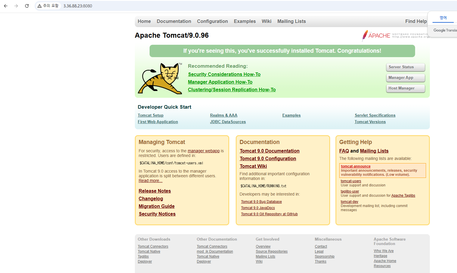Open the Contact link under Miscellaneous
The height and width of the screenshot is (273, 457).
[x=321, y=246]
